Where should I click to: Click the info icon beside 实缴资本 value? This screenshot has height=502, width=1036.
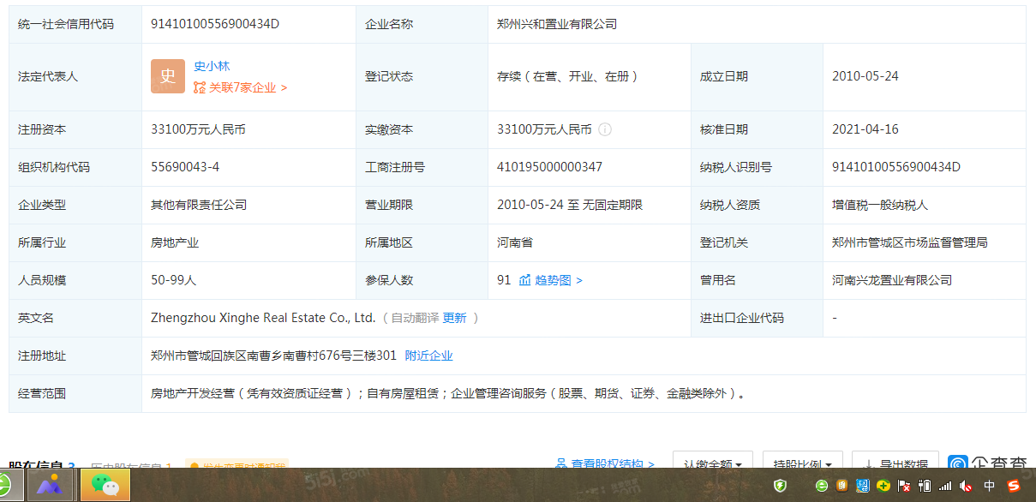click(x=605, y=129)
